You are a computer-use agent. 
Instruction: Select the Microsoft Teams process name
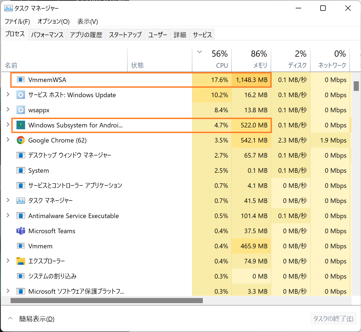click(52, 231)
